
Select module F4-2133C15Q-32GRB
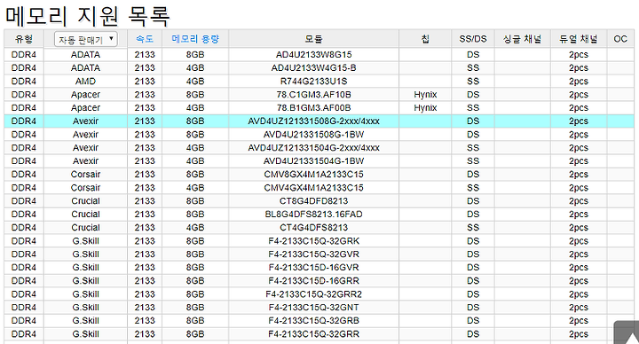[x=313, y=321]
